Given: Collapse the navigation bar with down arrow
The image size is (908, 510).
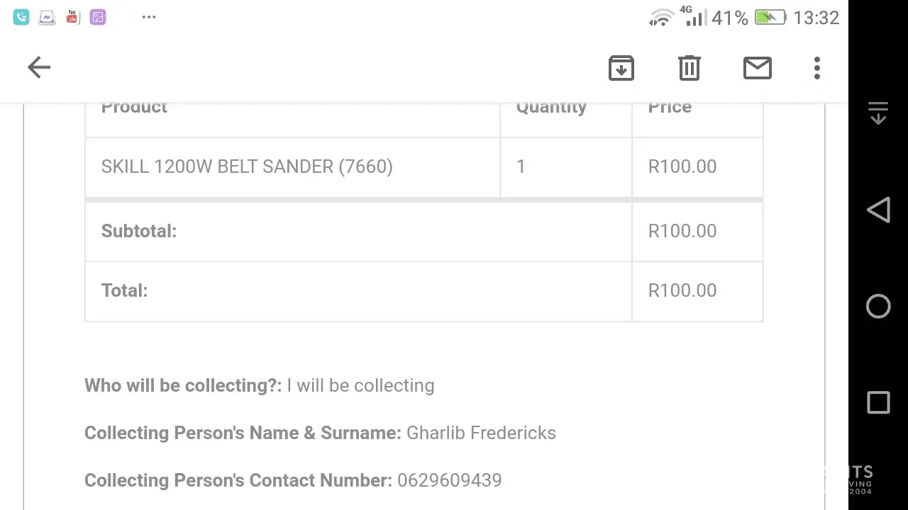Looking at the screenshot, I should tap(878, 113).
